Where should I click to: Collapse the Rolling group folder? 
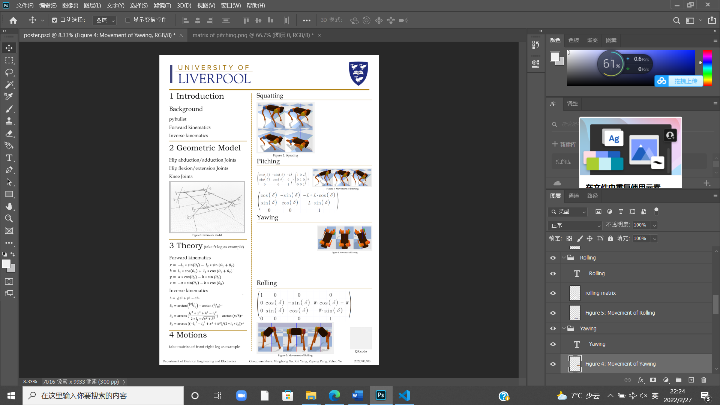tap(564, 258)
